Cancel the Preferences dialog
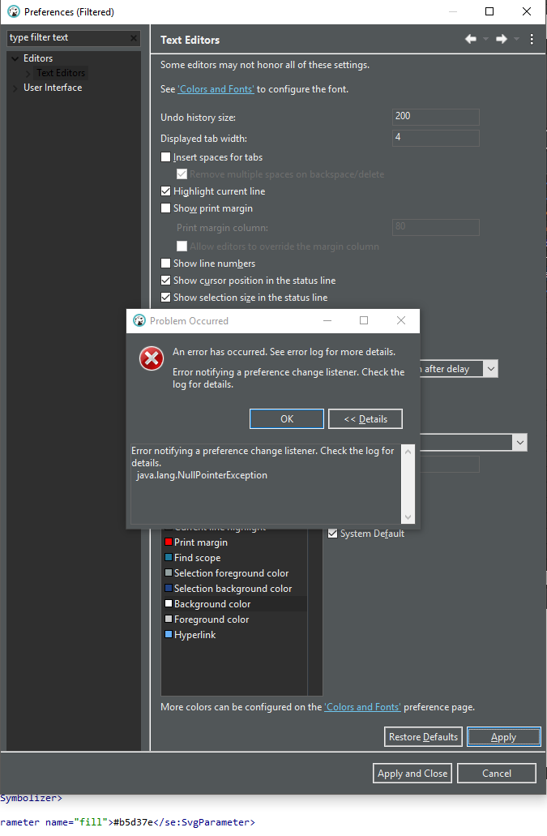Screen dimensions: 547x836 click(497, 774)
